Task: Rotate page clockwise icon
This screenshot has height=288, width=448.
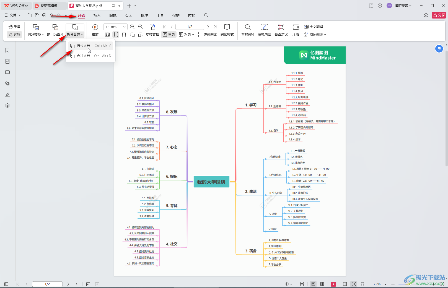Action: click(141, 35)
